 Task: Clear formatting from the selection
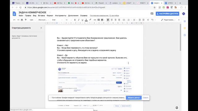[x=148, y=20]
